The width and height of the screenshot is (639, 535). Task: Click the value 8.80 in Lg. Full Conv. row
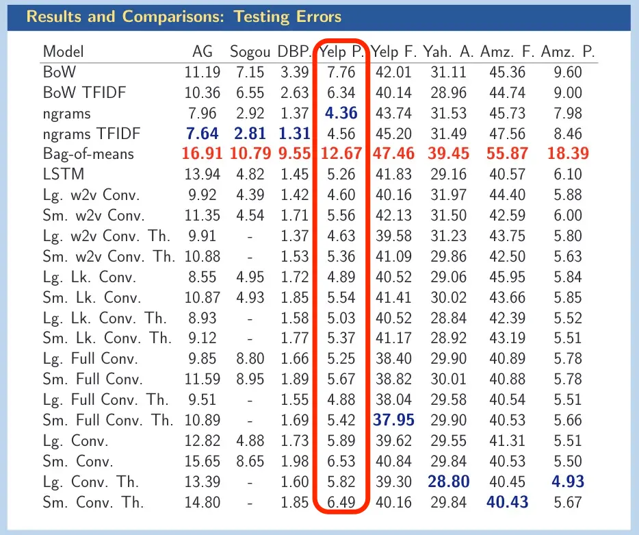tap(250, 359)
